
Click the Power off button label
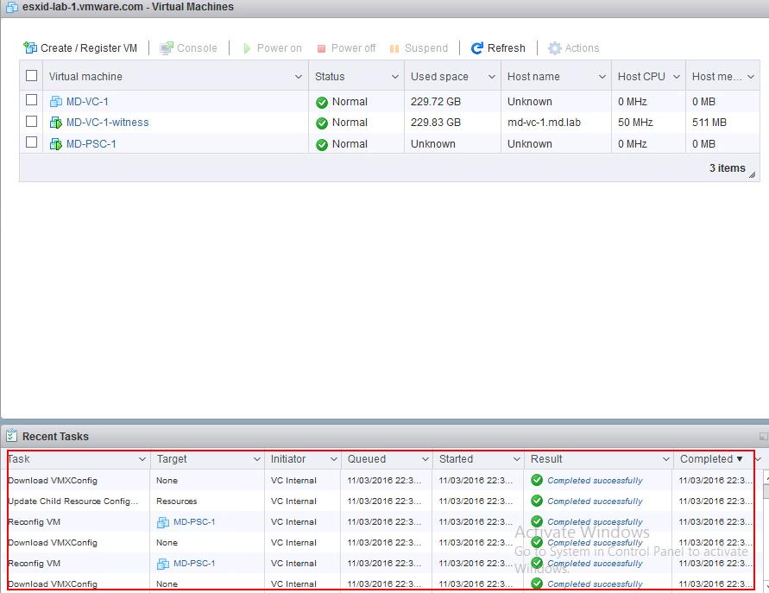(353, 48)
